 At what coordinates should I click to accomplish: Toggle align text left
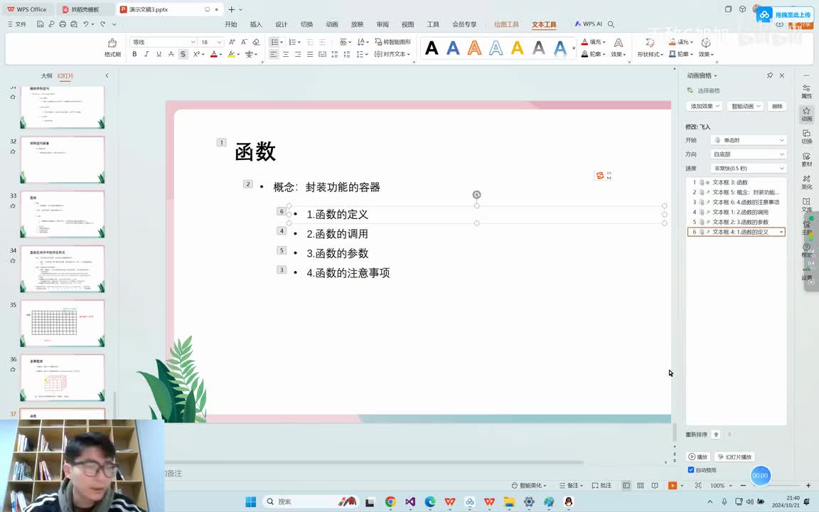[x=274, y=54]
